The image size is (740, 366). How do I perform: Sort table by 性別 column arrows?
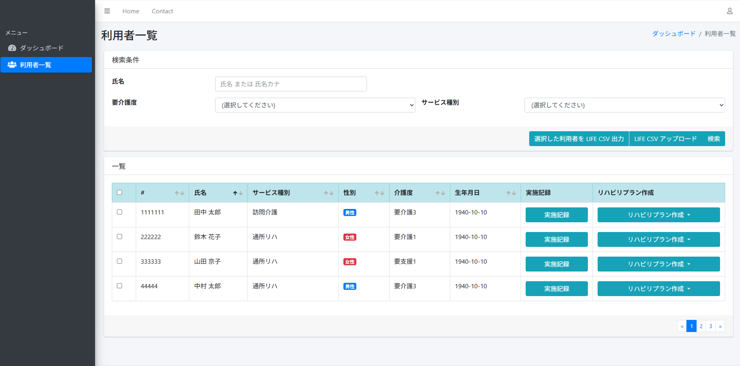pos(379,193)
